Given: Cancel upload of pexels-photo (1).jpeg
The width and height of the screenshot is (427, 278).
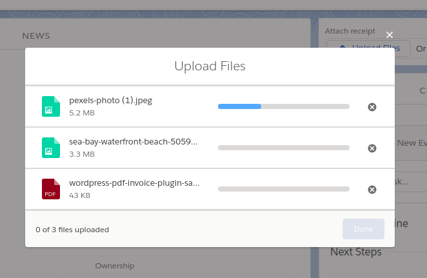Looking at the screenshot, I should pyautogui.click(x=372, y=107).
